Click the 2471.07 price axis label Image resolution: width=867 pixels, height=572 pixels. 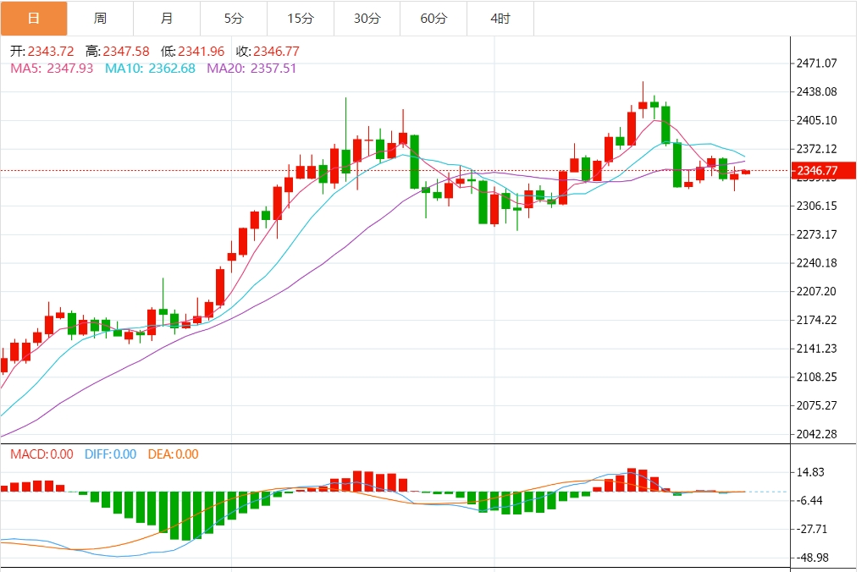(x=817, y=63)
